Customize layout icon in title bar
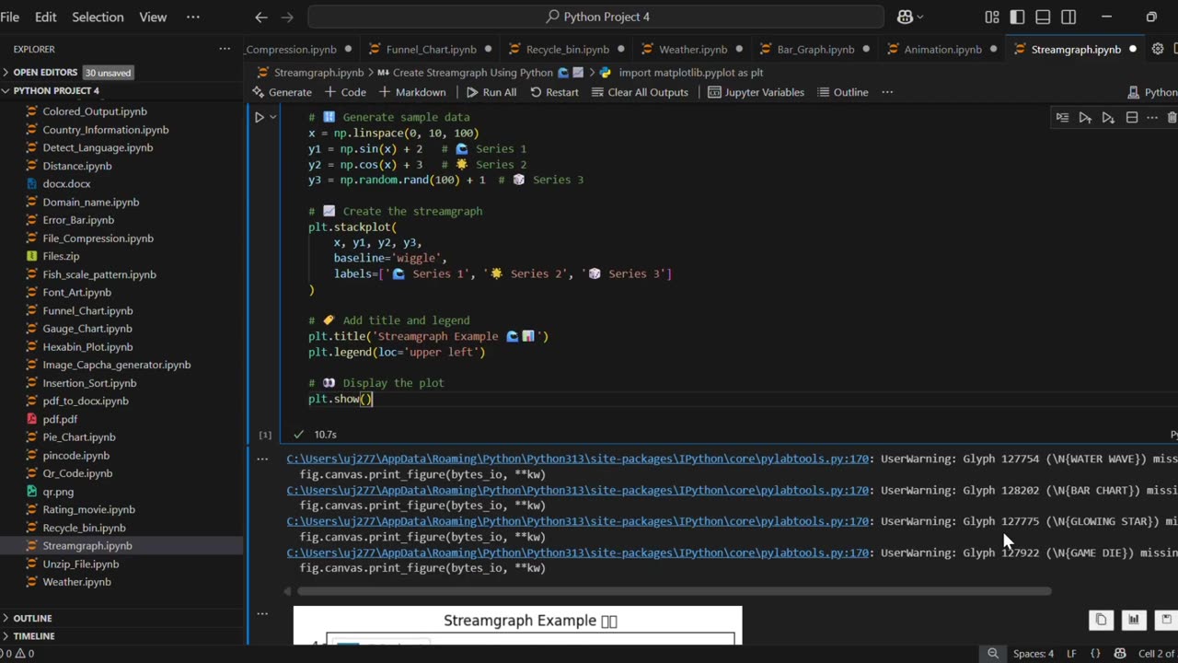Screen dimensions: 1178x663 (x=991, y=17)
